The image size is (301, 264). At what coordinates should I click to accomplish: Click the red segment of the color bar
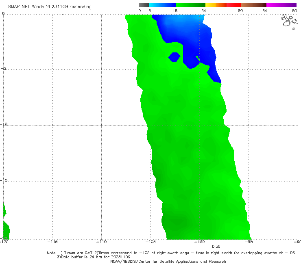(x=233, y=5)
